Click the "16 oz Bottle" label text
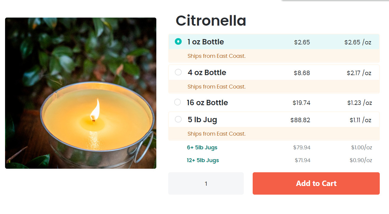 [x=207, y=103]
